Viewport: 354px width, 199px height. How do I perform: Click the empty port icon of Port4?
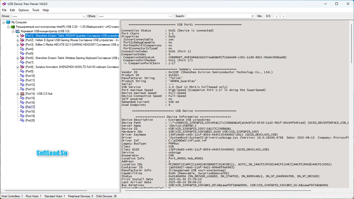[22, 49]
